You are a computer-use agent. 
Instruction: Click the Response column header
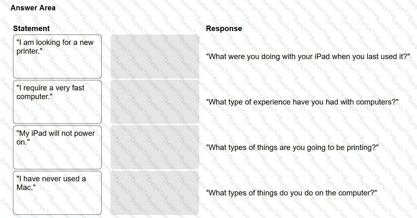224,29
